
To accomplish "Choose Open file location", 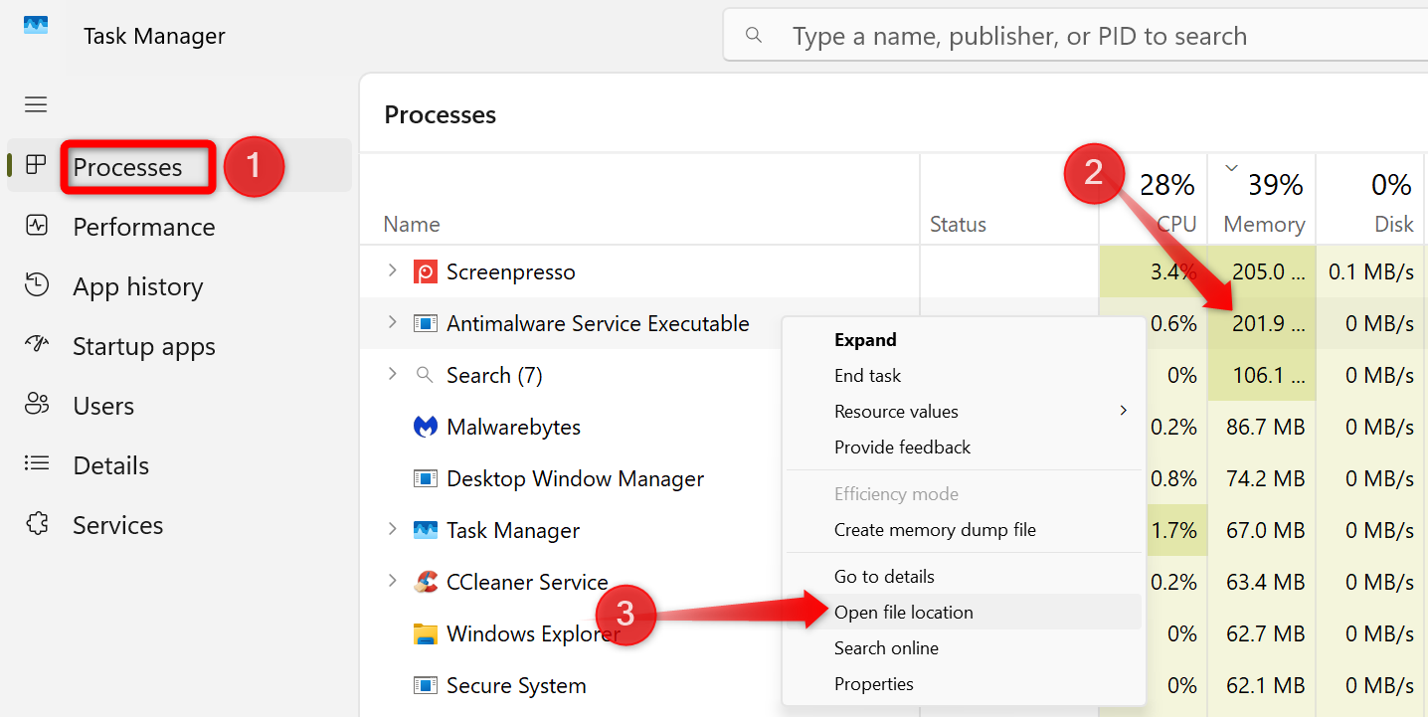I will pos(903,612).
